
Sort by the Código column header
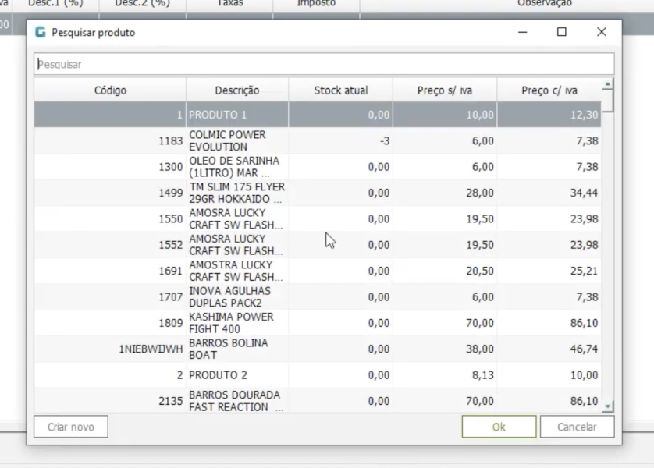(x=110, y=90)
